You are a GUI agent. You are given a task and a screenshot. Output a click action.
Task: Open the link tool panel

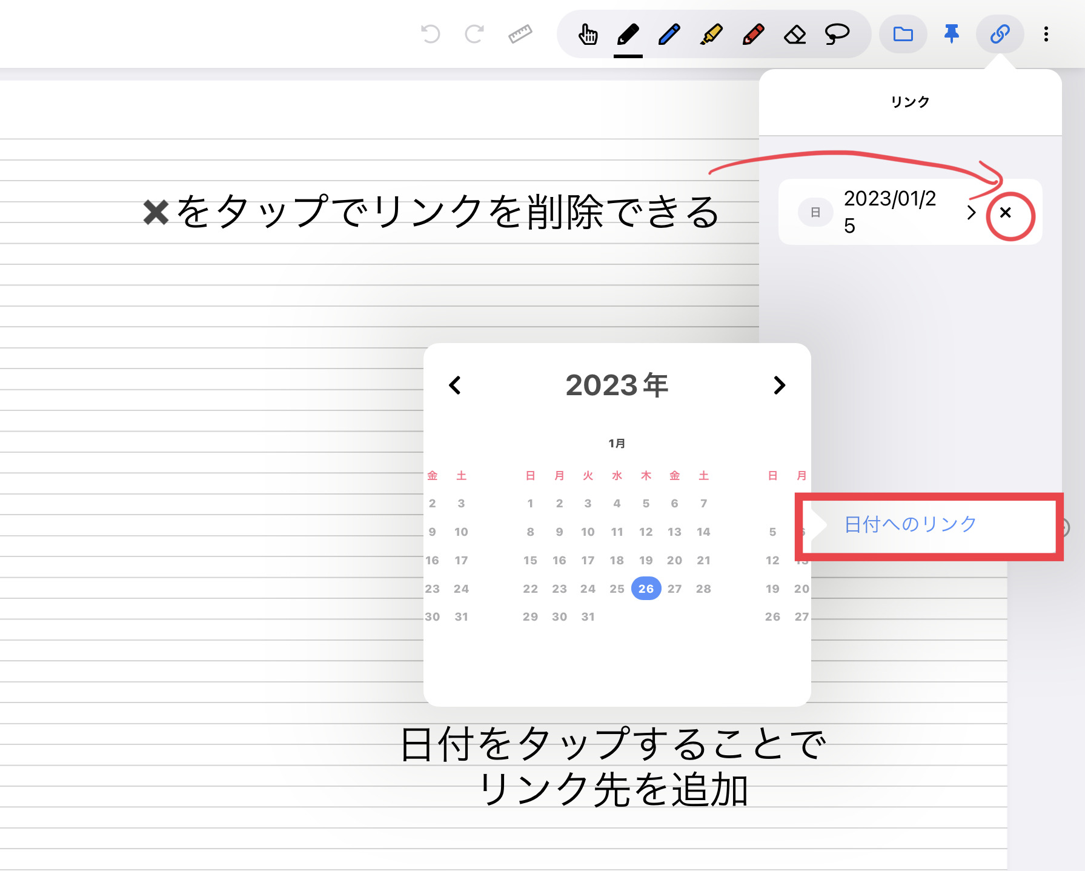pos(1000,35)
